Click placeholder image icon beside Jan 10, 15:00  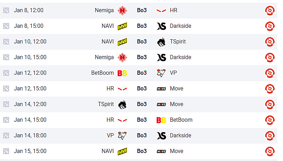[6, 57]
